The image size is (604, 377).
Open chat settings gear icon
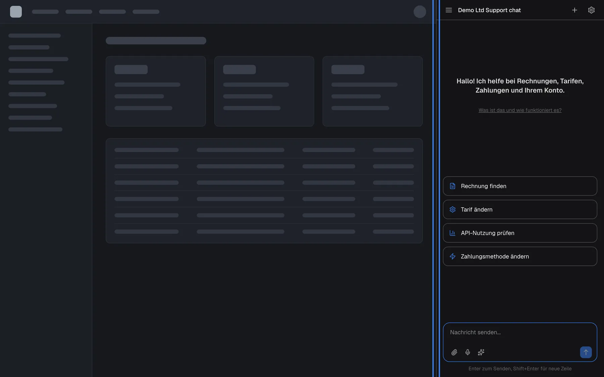pyautogui.click(x=591, y=10)
